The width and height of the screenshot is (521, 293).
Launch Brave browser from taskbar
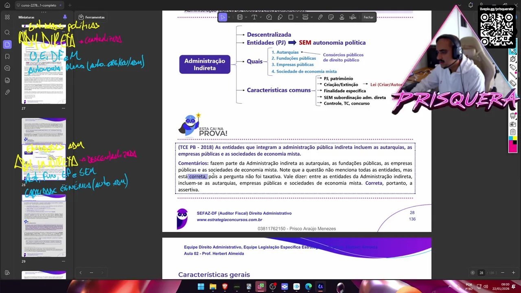[225, 287]
